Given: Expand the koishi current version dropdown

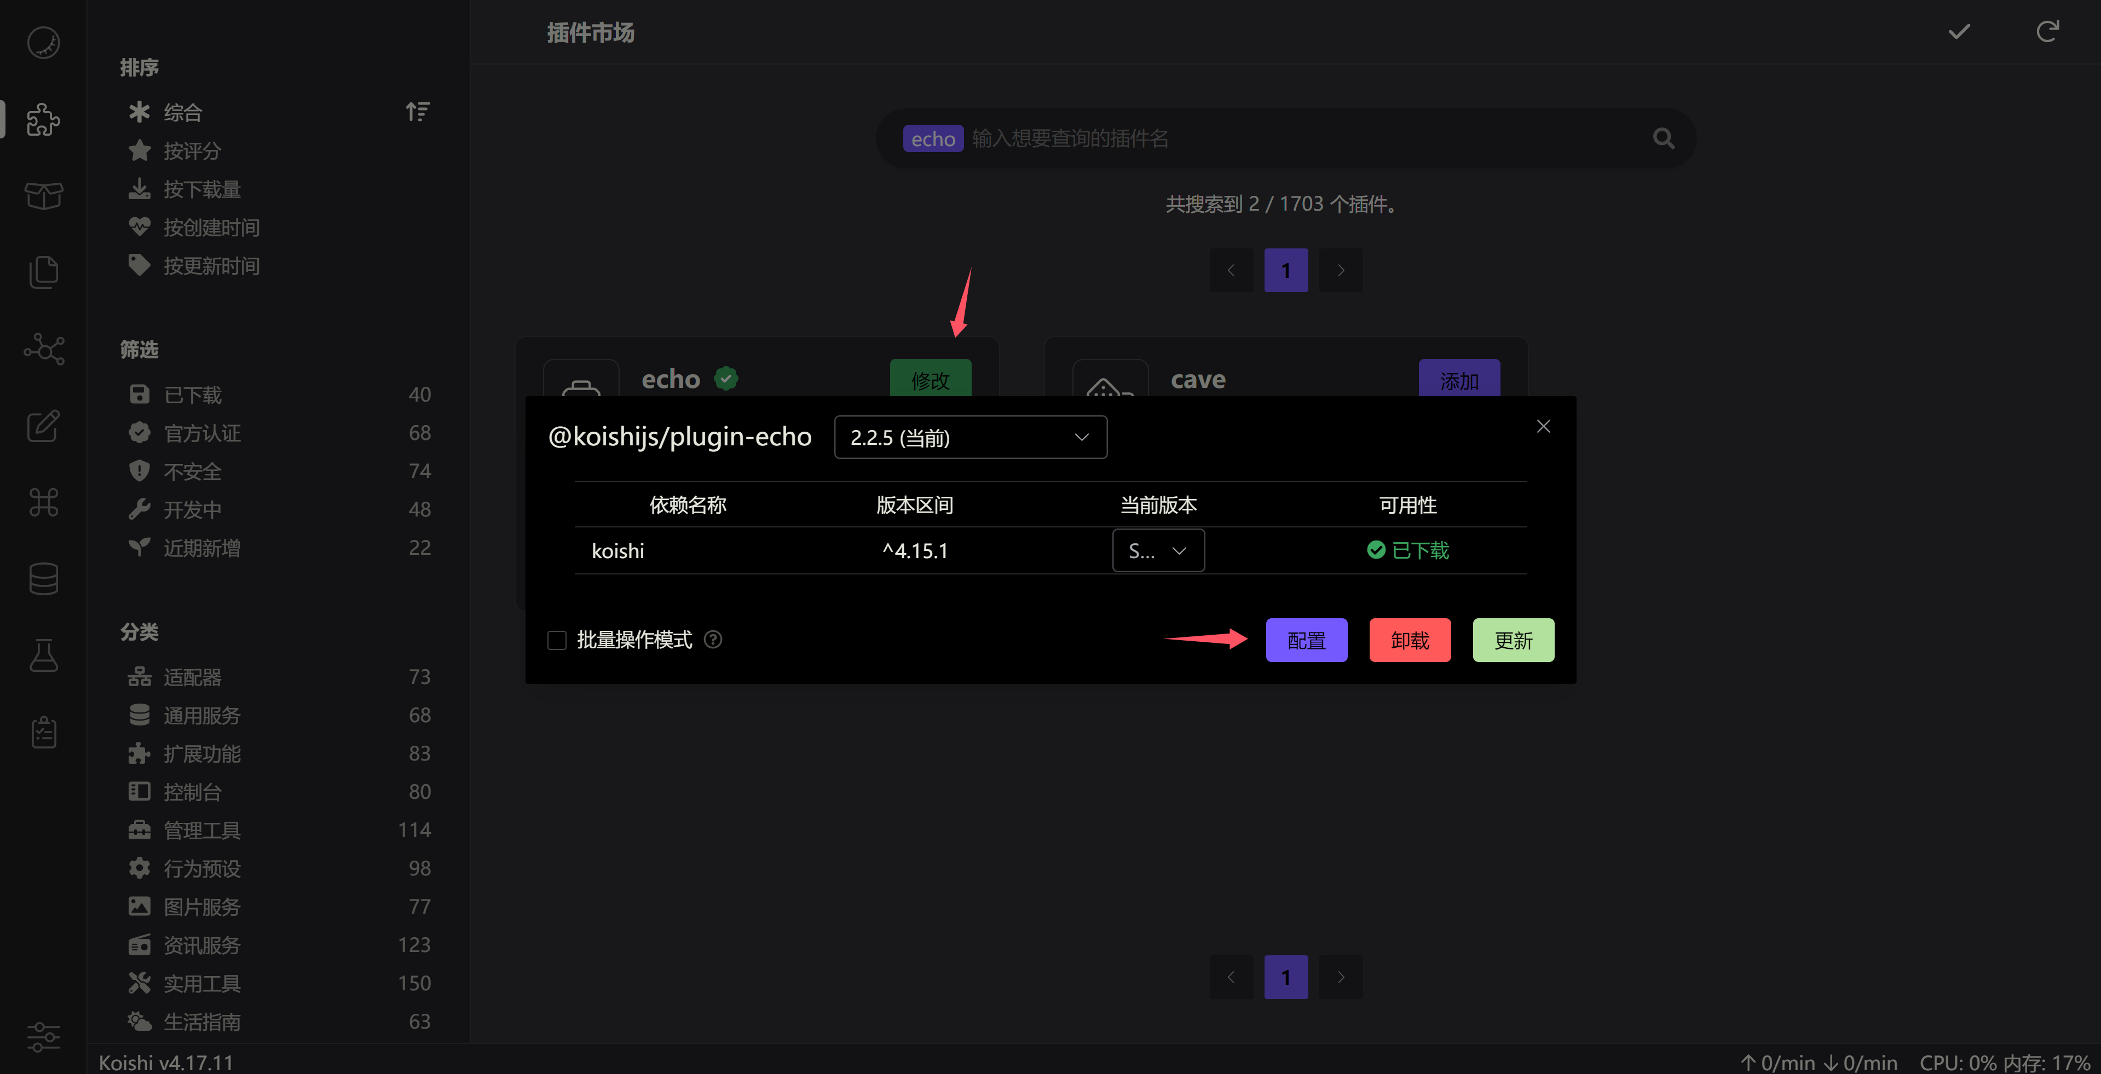Looking at the screenshot, I should 1158,550.
